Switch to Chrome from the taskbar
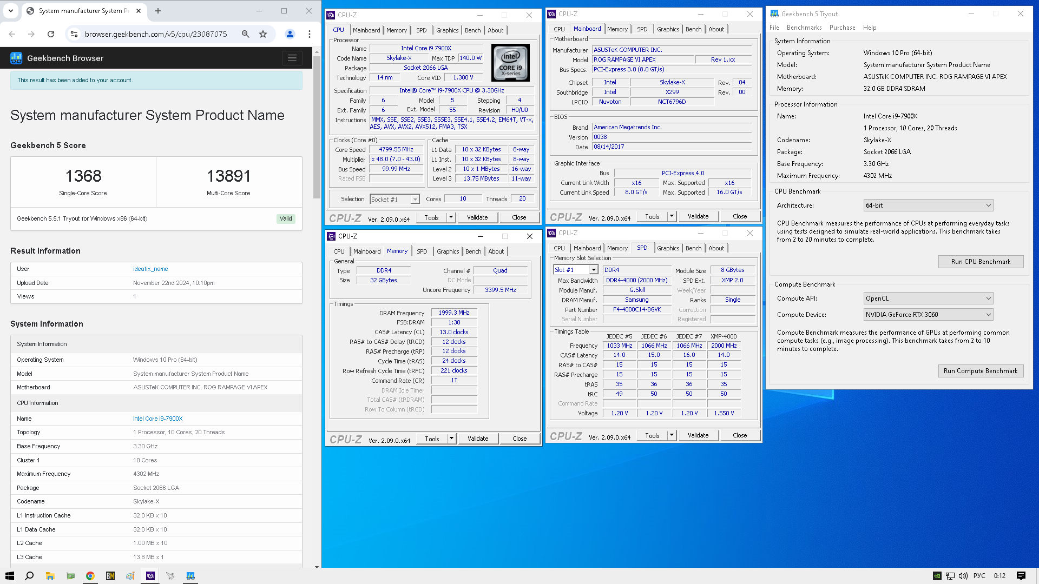Viewport: 1039px width, 584px height. click(90, 576)
